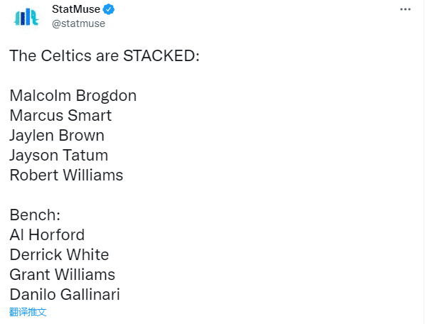Click the 'Malcolm Brogdon' line

[x=73, y=96]
